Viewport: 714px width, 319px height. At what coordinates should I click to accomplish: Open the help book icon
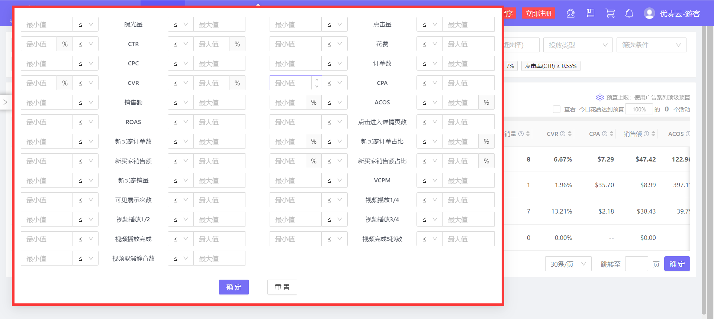pos(591,14)
